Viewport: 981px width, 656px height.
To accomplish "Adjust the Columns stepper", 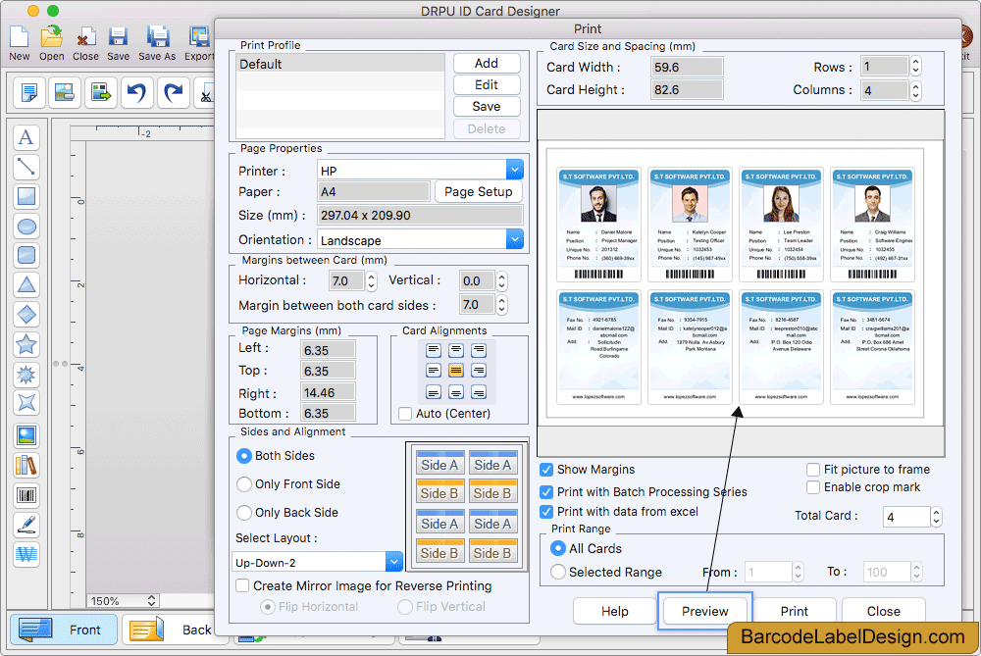I will tap(916, 90).
